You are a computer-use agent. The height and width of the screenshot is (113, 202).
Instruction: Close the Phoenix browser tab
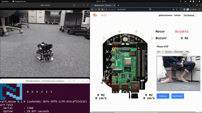[x=114, y=5]
